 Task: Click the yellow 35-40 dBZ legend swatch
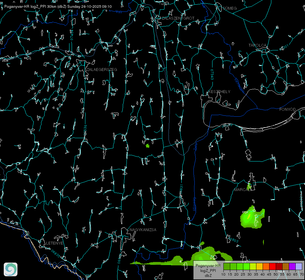(260, 266)
